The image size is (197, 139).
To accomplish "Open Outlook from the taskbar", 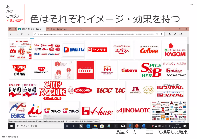I will point(88,126).
